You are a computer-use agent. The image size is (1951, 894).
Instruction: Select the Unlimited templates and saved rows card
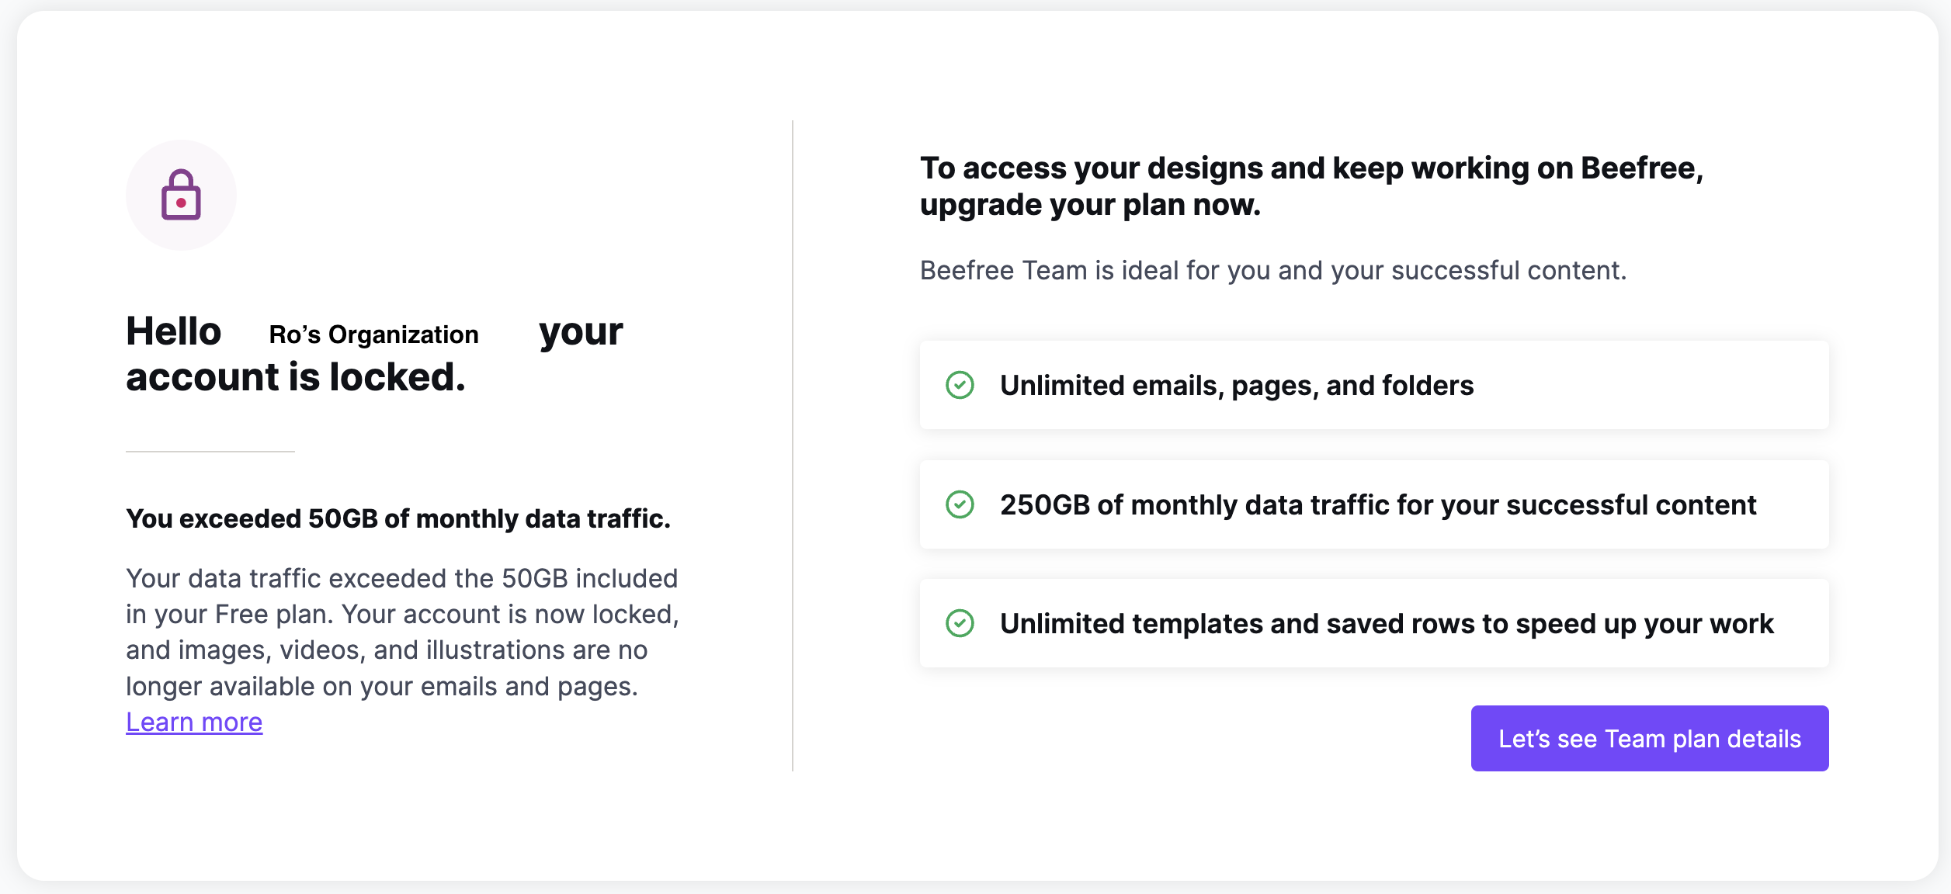(1373, 623)
